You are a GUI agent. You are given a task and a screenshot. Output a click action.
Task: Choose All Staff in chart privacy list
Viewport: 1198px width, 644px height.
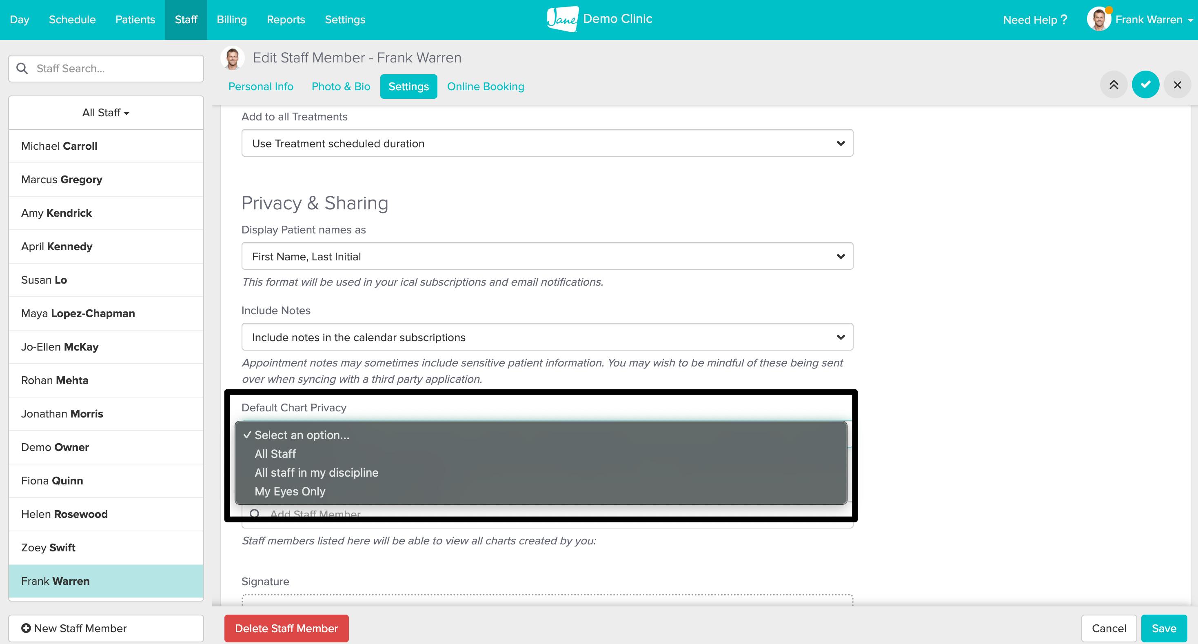[x=540, y=453]
